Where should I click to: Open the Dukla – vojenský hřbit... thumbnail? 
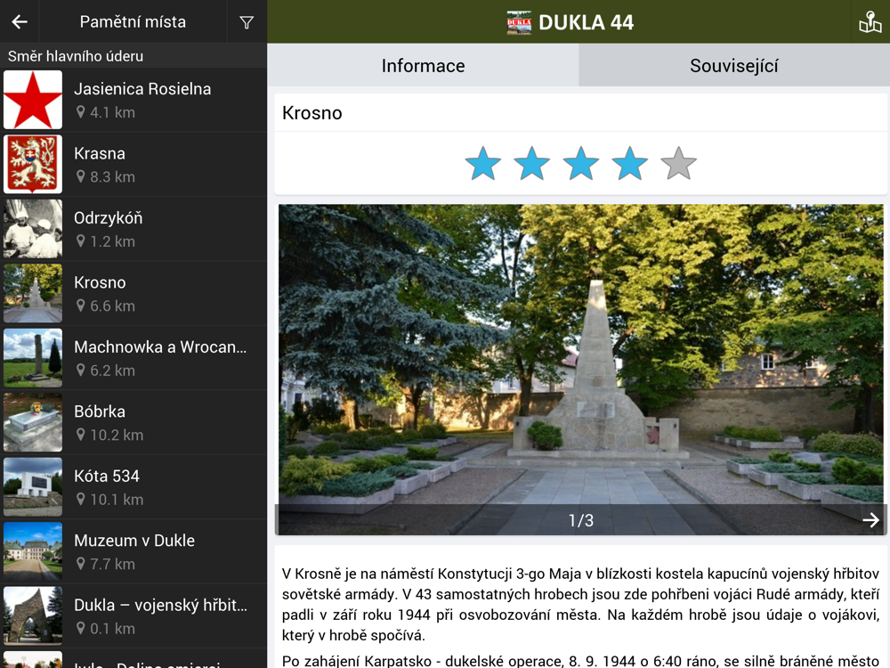pos(33,615)
